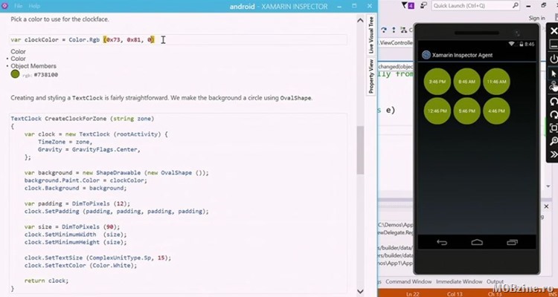The width and height of the screenshot is (558, 297).
Task: Open the File menu in Xamarin Inspector
Action: [18, 6]
